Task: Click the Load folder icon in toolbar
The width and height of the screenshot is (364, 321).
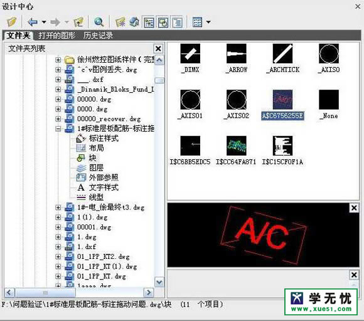Action: coord(11,22)
